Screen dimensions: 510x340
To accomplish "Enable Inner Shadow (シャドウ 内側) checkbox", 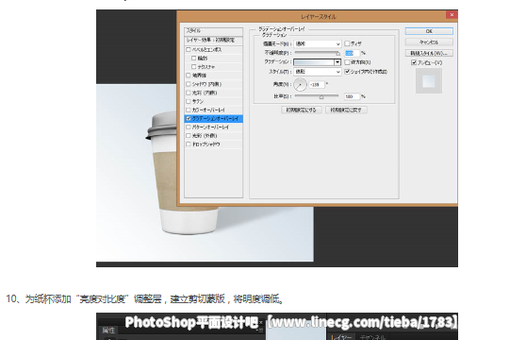I will (189, 84).
